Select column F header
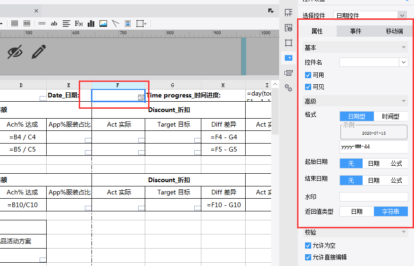 [118, 85]
